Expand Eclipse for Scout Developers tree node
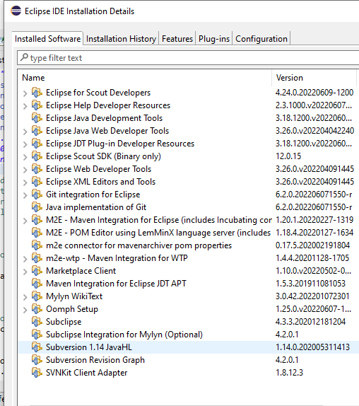359x406 pixels. [x=25, y=93]
